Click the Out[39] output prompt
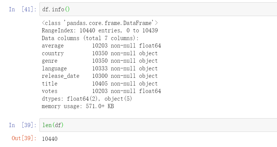Viewport: 277px width, 147px height. [x=24, y=138]
